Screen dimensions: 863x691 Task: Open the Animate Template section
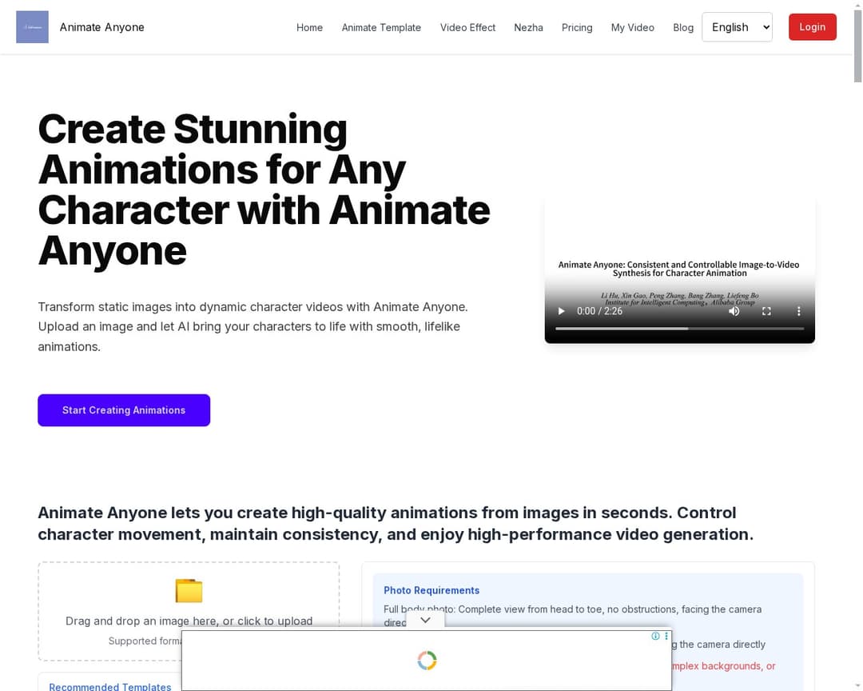381,27
